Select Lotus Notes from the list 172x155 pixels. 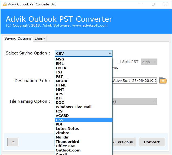(67, 128)
